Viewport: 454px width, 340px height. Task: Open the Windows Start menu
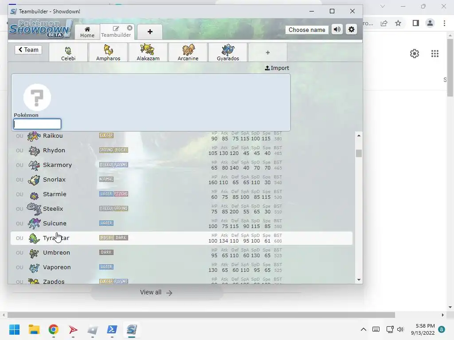point(14,329)
